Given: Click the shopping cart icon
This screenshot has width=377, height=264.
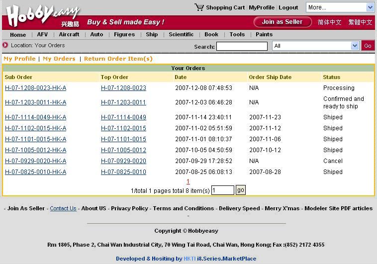Looking at the screenshot, I should click(199, 7).
